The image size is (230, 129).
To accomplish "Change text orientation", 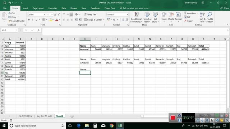I will coord(77,14).
